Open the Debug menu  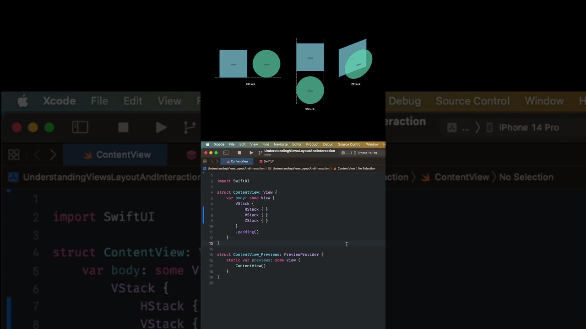pos(328,144)
